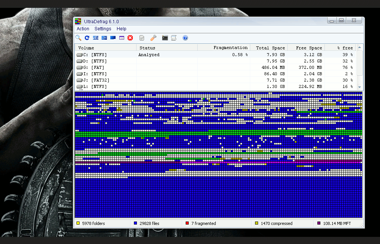Toggle boot time scan terminal icon

(165, 38)
